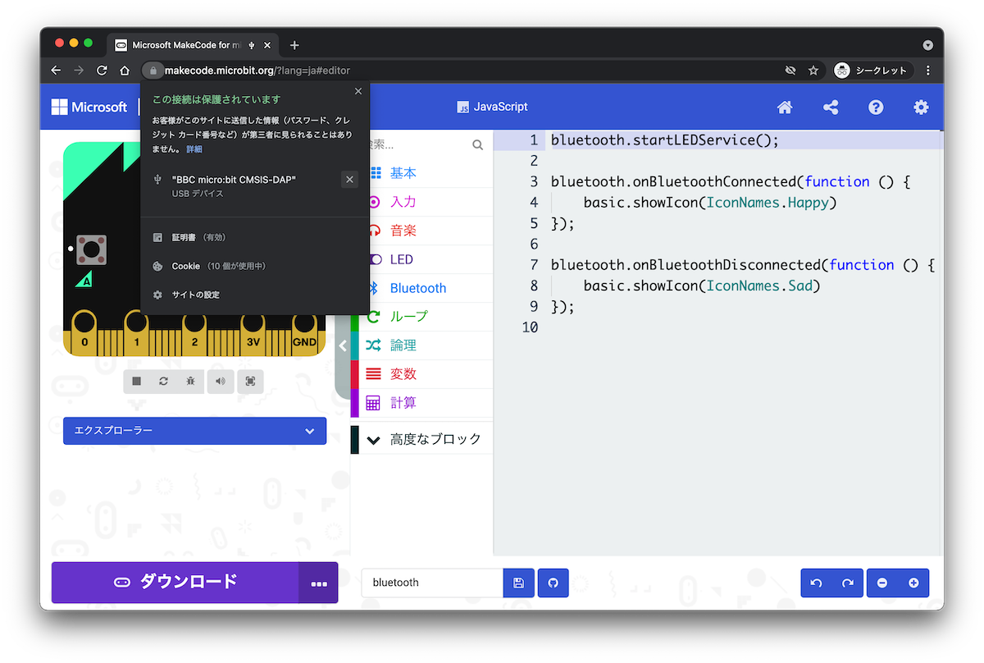Click the tracking-blocked eye icon
The image size is (984, 663).
click(790, 71)
